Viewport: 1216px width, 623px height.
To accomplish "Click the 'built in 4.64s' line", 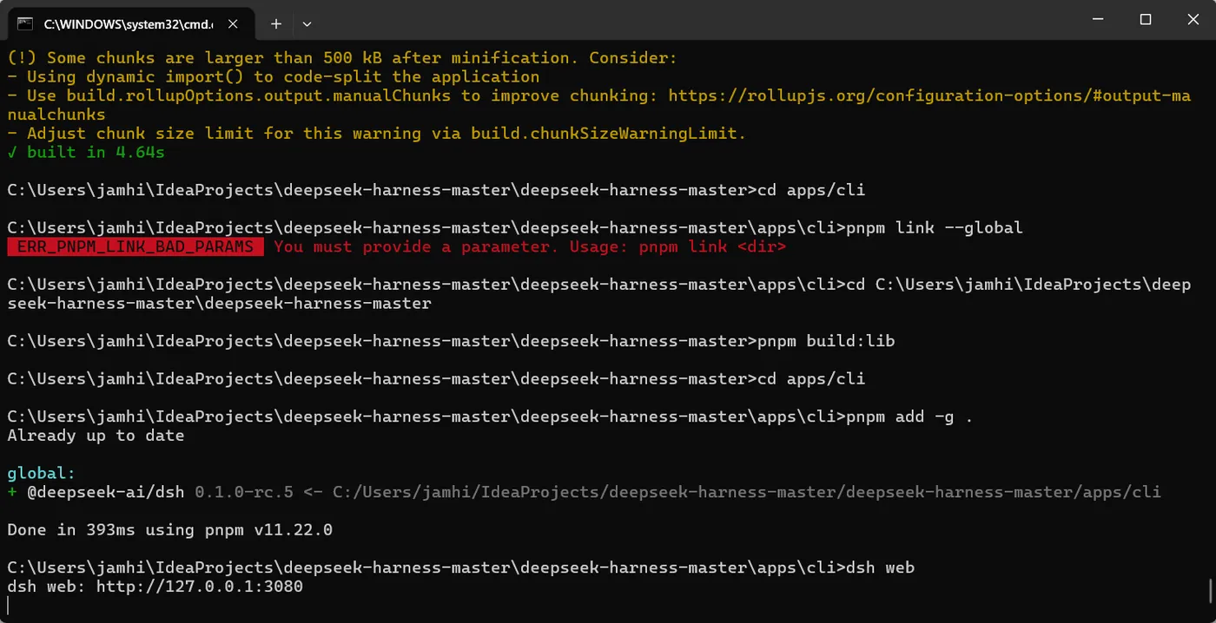I will (86, 153).
